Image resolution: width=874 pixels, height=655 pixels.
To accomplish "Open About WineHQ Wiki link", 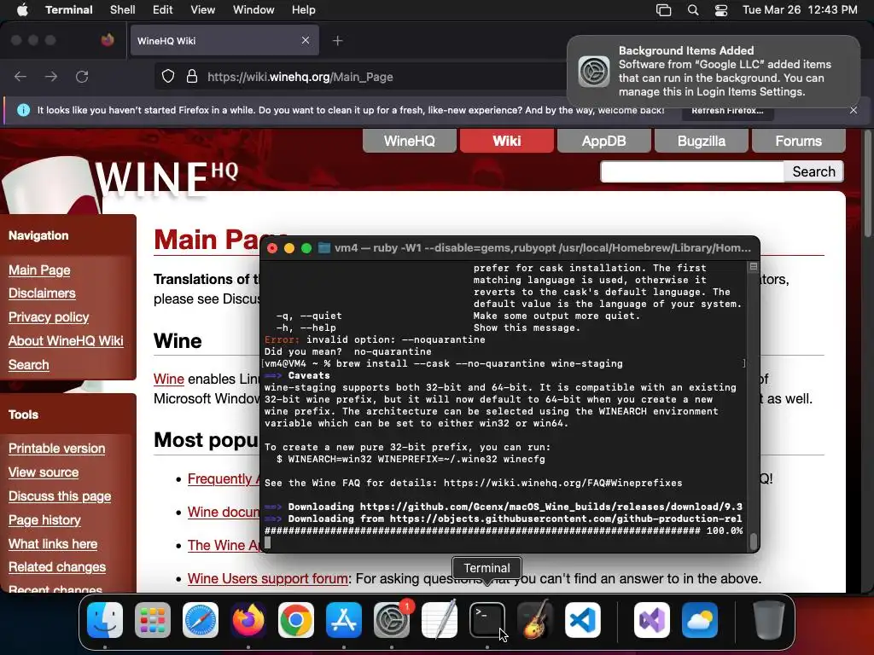I will 66,341.
